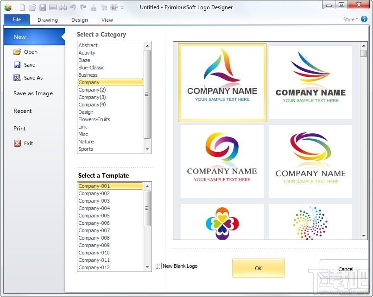
Task: Click the OK button
Action: click(x=259, y=268)
